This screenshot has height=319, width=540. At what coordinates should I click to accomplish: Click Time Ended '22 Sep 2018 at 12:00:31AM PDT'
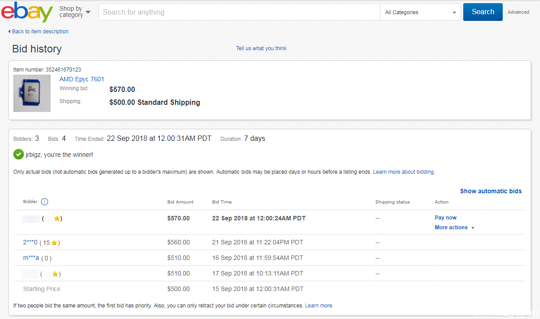pos(159,139)
